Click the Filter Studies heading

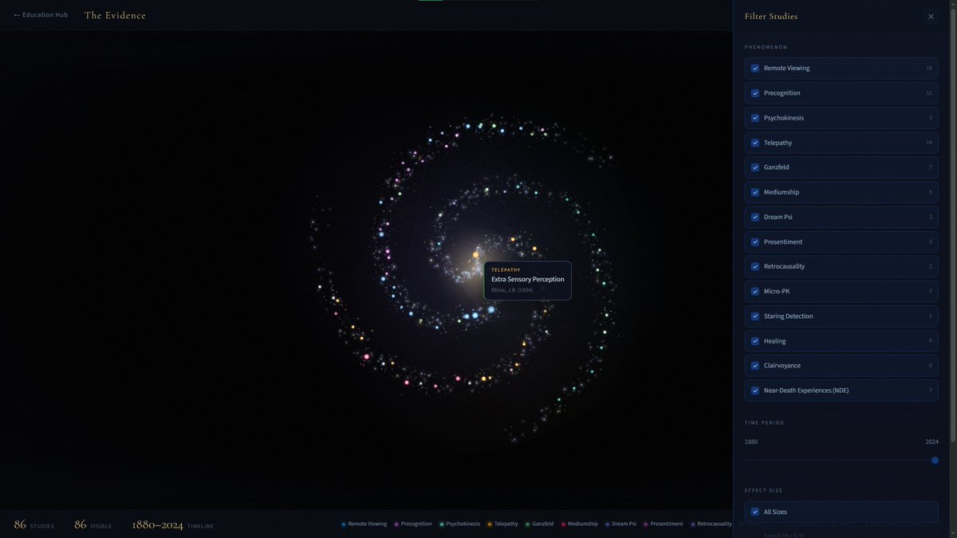tap(771, 16)
